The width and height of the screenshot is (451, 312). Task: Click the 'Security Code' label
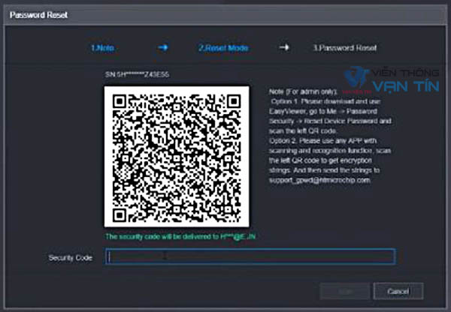coord(71,258)
